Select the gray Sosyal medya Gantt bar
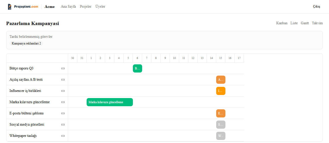This screenshot has height=143, width=329. pos(221,125)
